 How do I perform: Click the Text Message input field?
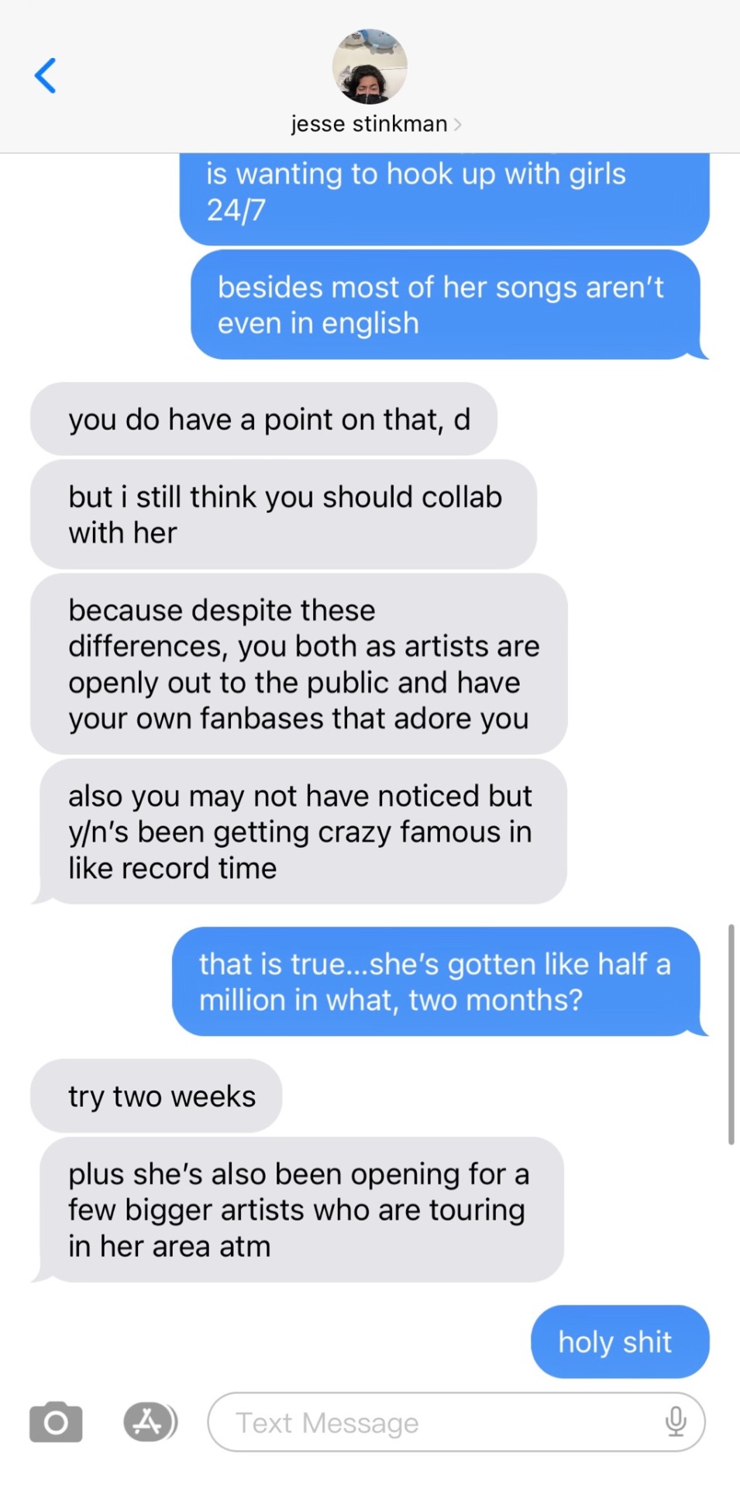pyautogui.click(x=456, y=1422)
